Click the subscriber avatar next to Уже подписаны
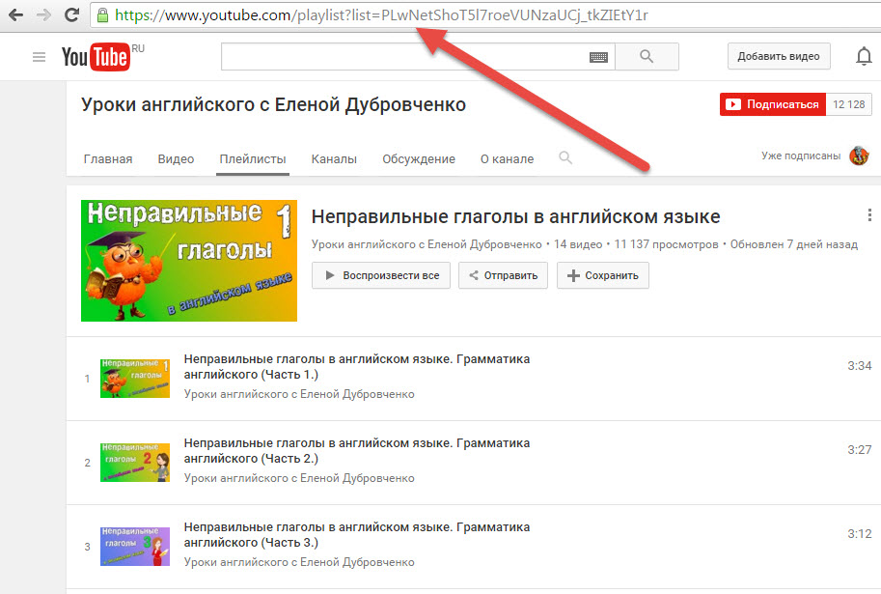 [x=859, y=156]
